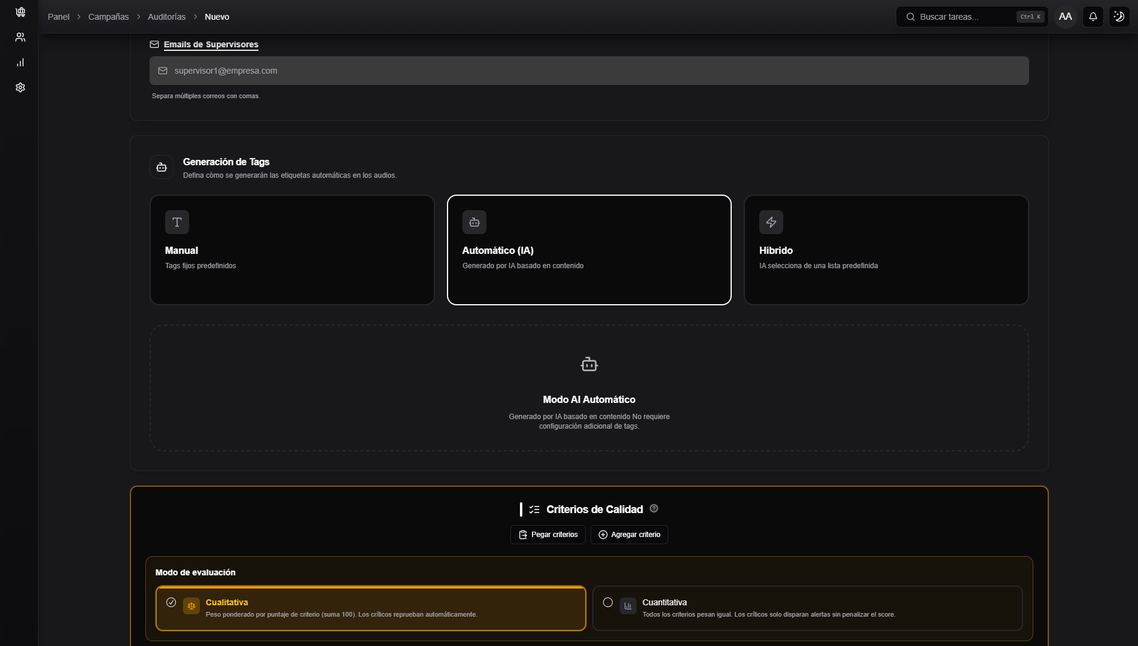
Task: Click the large robot icon above Modo AI Automático
Action: 589,364
